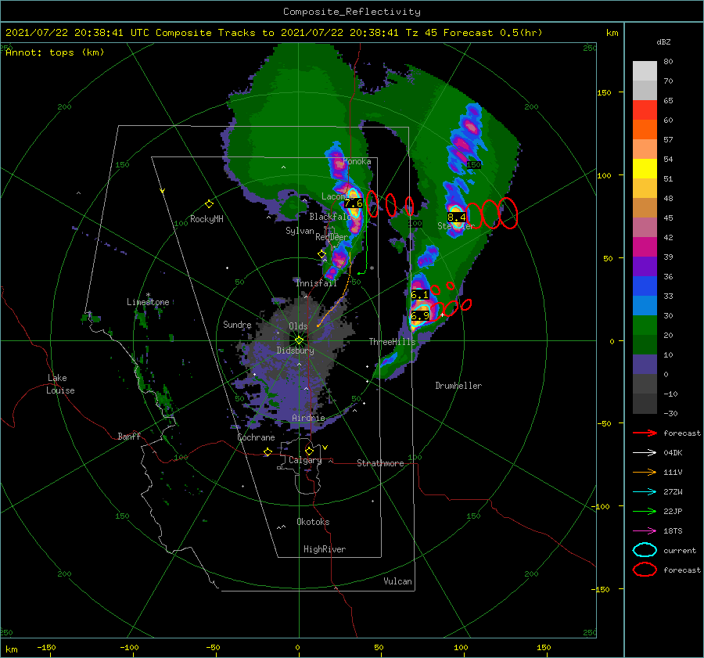This screenshot has width=704, height=658.
Task: Select the storm top label 6.9
Action: pos(420,315)
